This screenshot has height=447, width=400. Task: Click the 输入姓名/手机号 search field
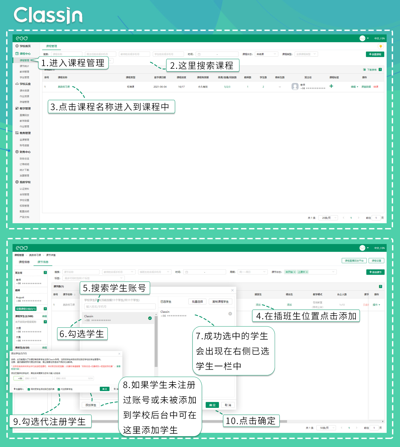point(120,306)
